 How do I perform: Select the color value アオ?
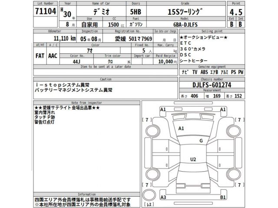pyautogui.click(x=90, y=51)
